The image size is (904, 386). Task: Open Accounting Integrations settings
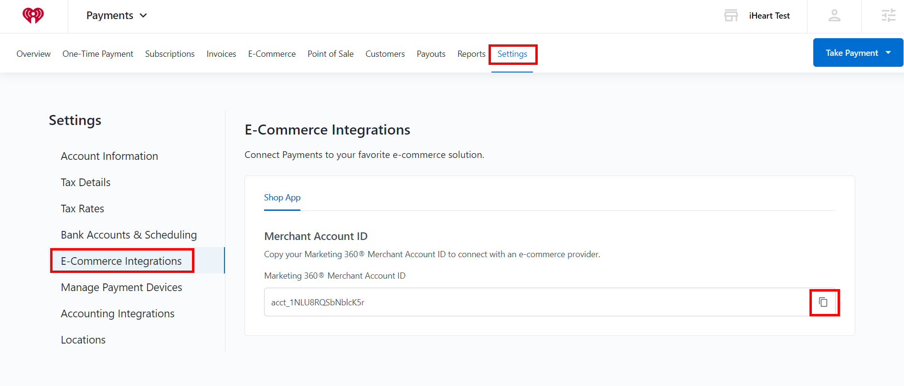[x=117, y=313]
